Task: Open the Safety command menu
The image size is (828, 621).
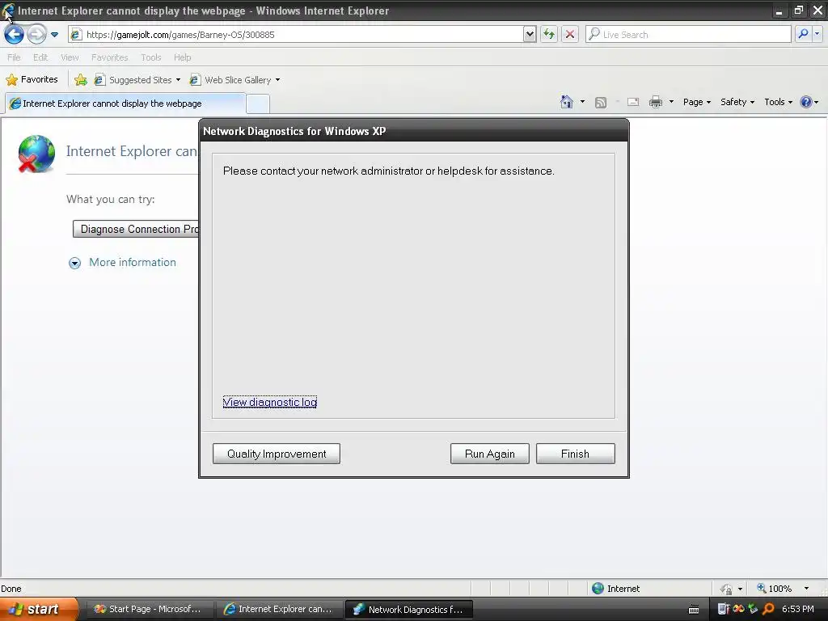Action: tap(737, 102)
